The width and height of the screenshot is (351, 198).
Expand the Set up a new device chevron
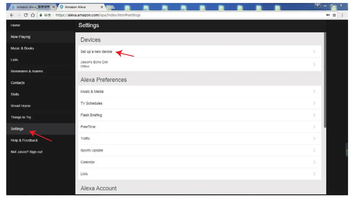(314, 51)
